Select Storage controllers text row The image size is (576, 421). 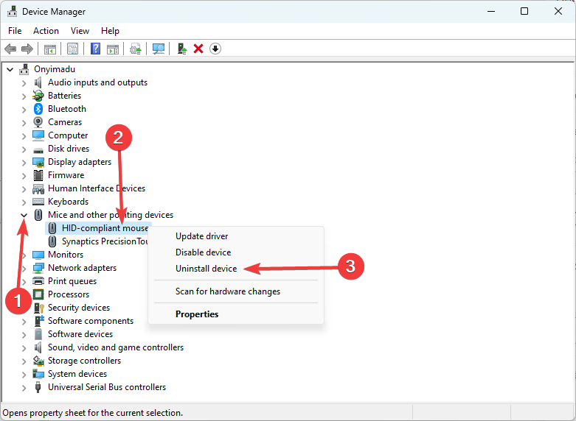[85, 361]
